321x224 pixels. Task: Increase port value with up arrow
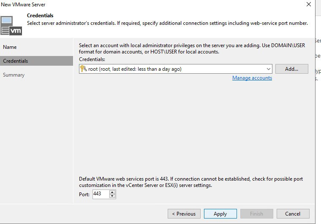[x=112, y=192]
